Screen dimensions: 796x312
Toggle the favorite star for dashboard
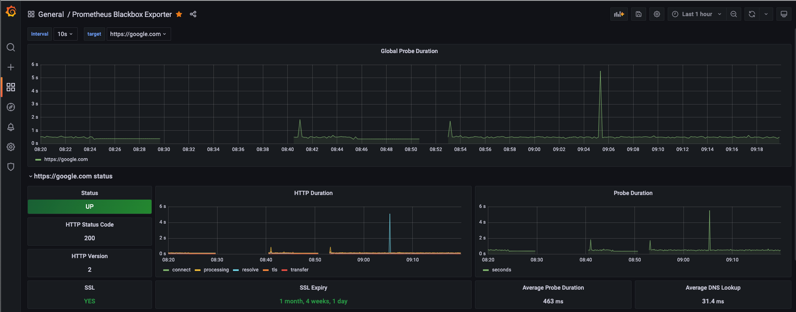[179, 14]
